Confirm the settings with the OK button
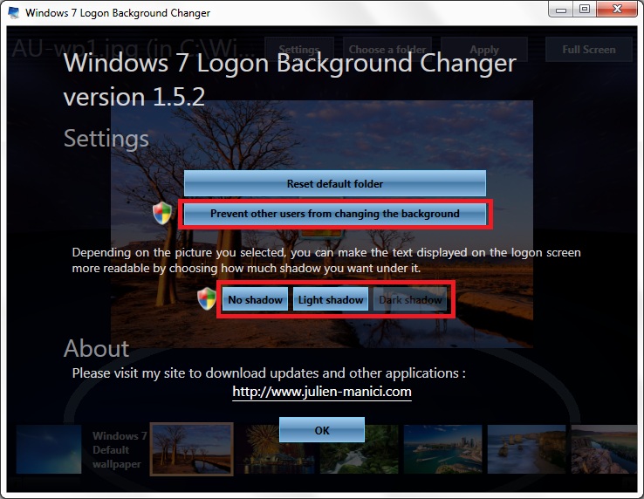 [x=322, y=430]
